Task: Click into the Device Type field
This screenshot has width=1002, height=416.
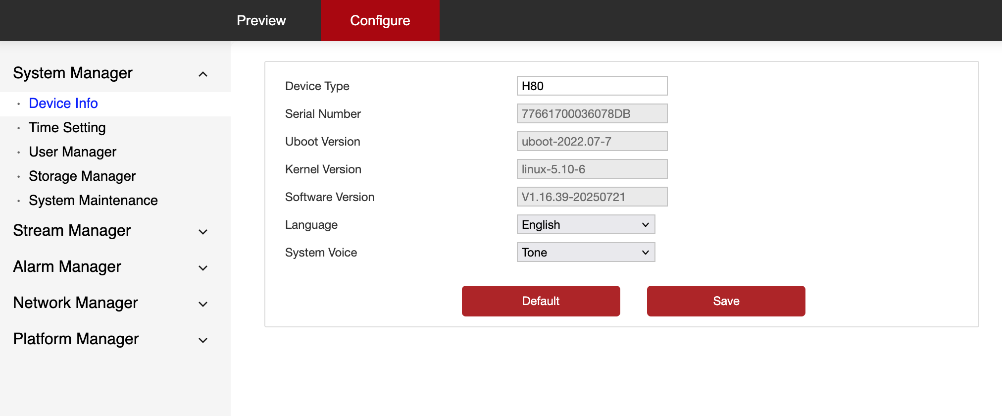Action: [x=592, y=86]
